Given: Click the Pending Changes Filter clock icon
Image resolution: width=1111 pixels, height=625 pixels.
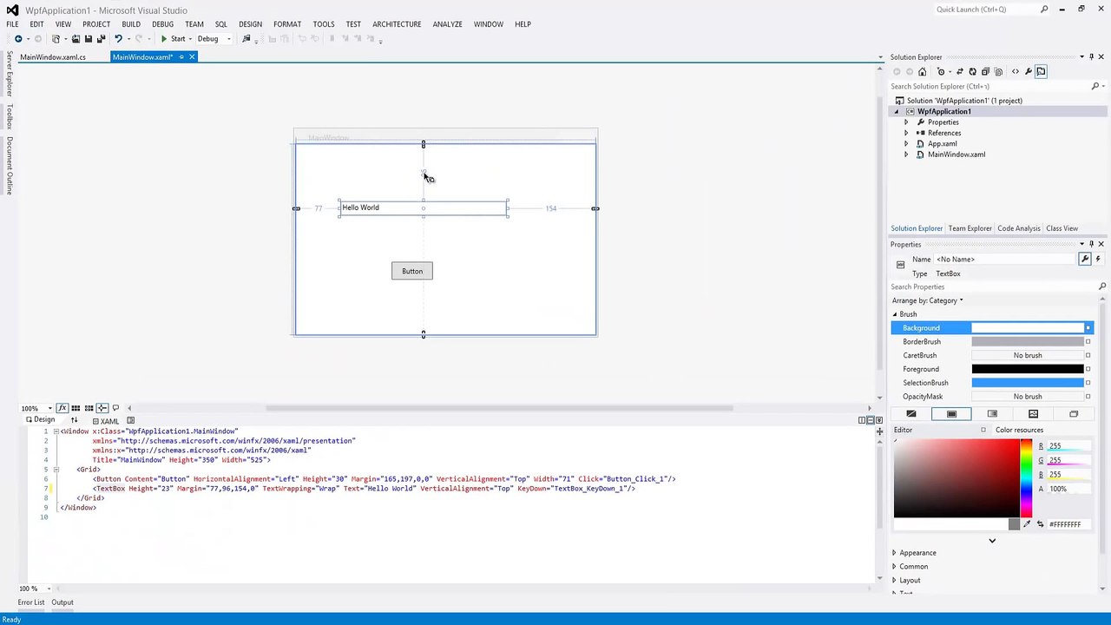Looking at the screenshot, I should pyautogui.click(x=942, y=72).
